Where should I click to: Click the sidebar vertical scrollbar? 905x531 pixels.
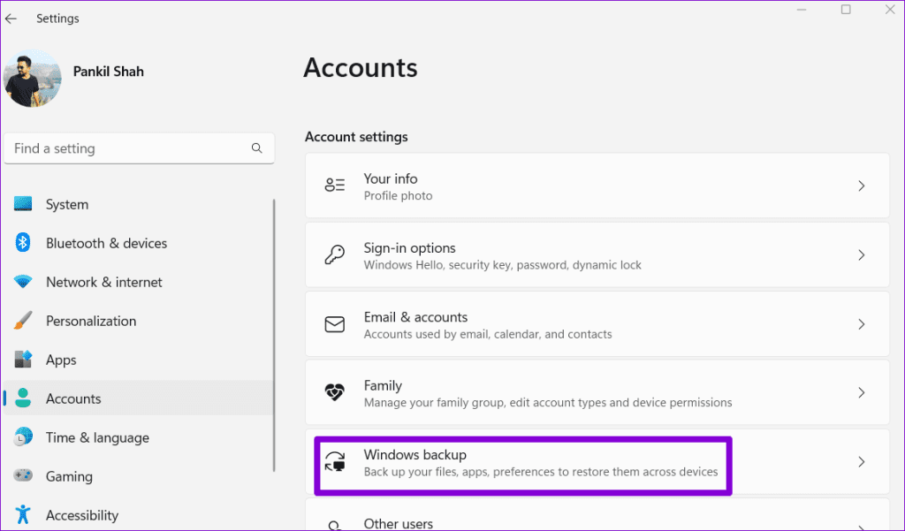point(274,336)
